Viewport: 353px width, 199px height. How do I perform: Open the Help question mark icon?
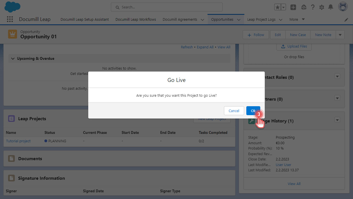click(x=313, y=7)
